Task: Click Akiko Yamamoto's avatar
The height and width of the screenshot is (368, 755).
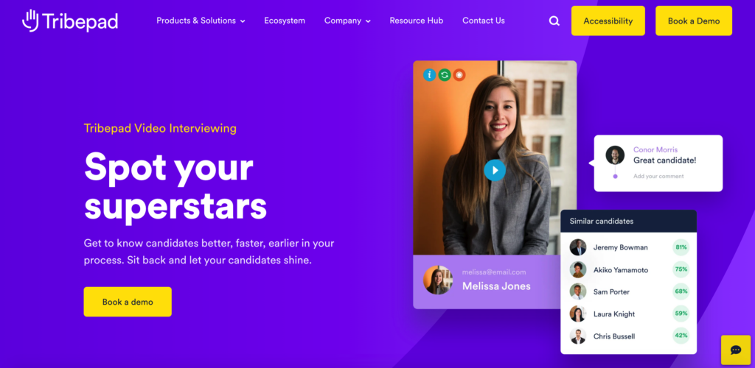Action: pos(578,269)
